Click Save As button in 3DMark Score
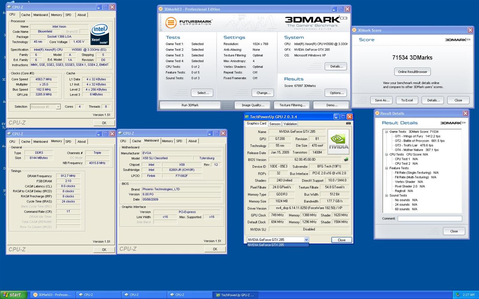 pos(382,100)
